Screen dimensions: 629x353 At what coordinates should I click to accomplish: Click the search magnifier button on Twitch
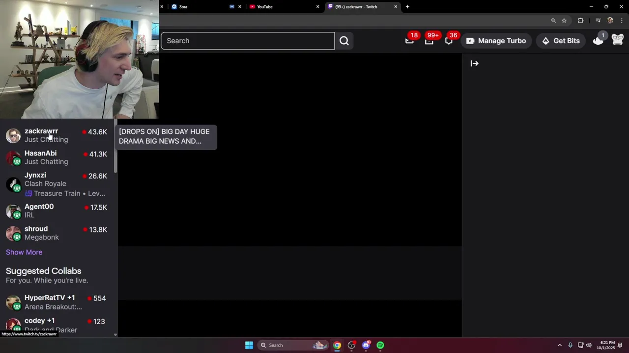pyautogui.click(x=344, y=41)
